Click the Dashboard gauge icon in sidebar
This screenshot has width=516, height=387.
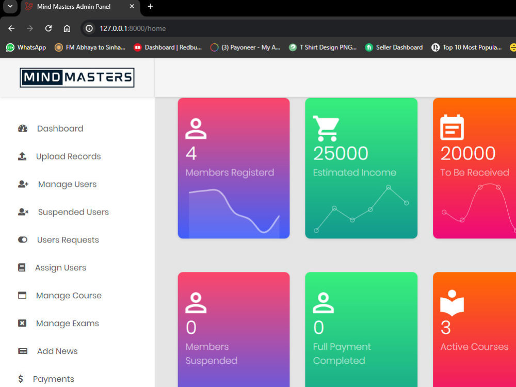pyautogui.click(x=23, y=128)
